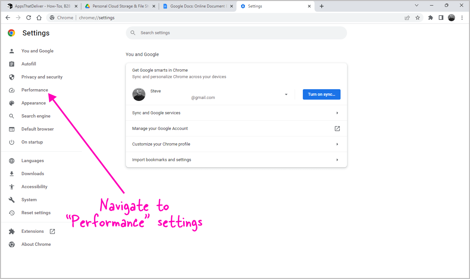Click the Search settings field
The image size is (470, 279).
click(x=236, y=33)
